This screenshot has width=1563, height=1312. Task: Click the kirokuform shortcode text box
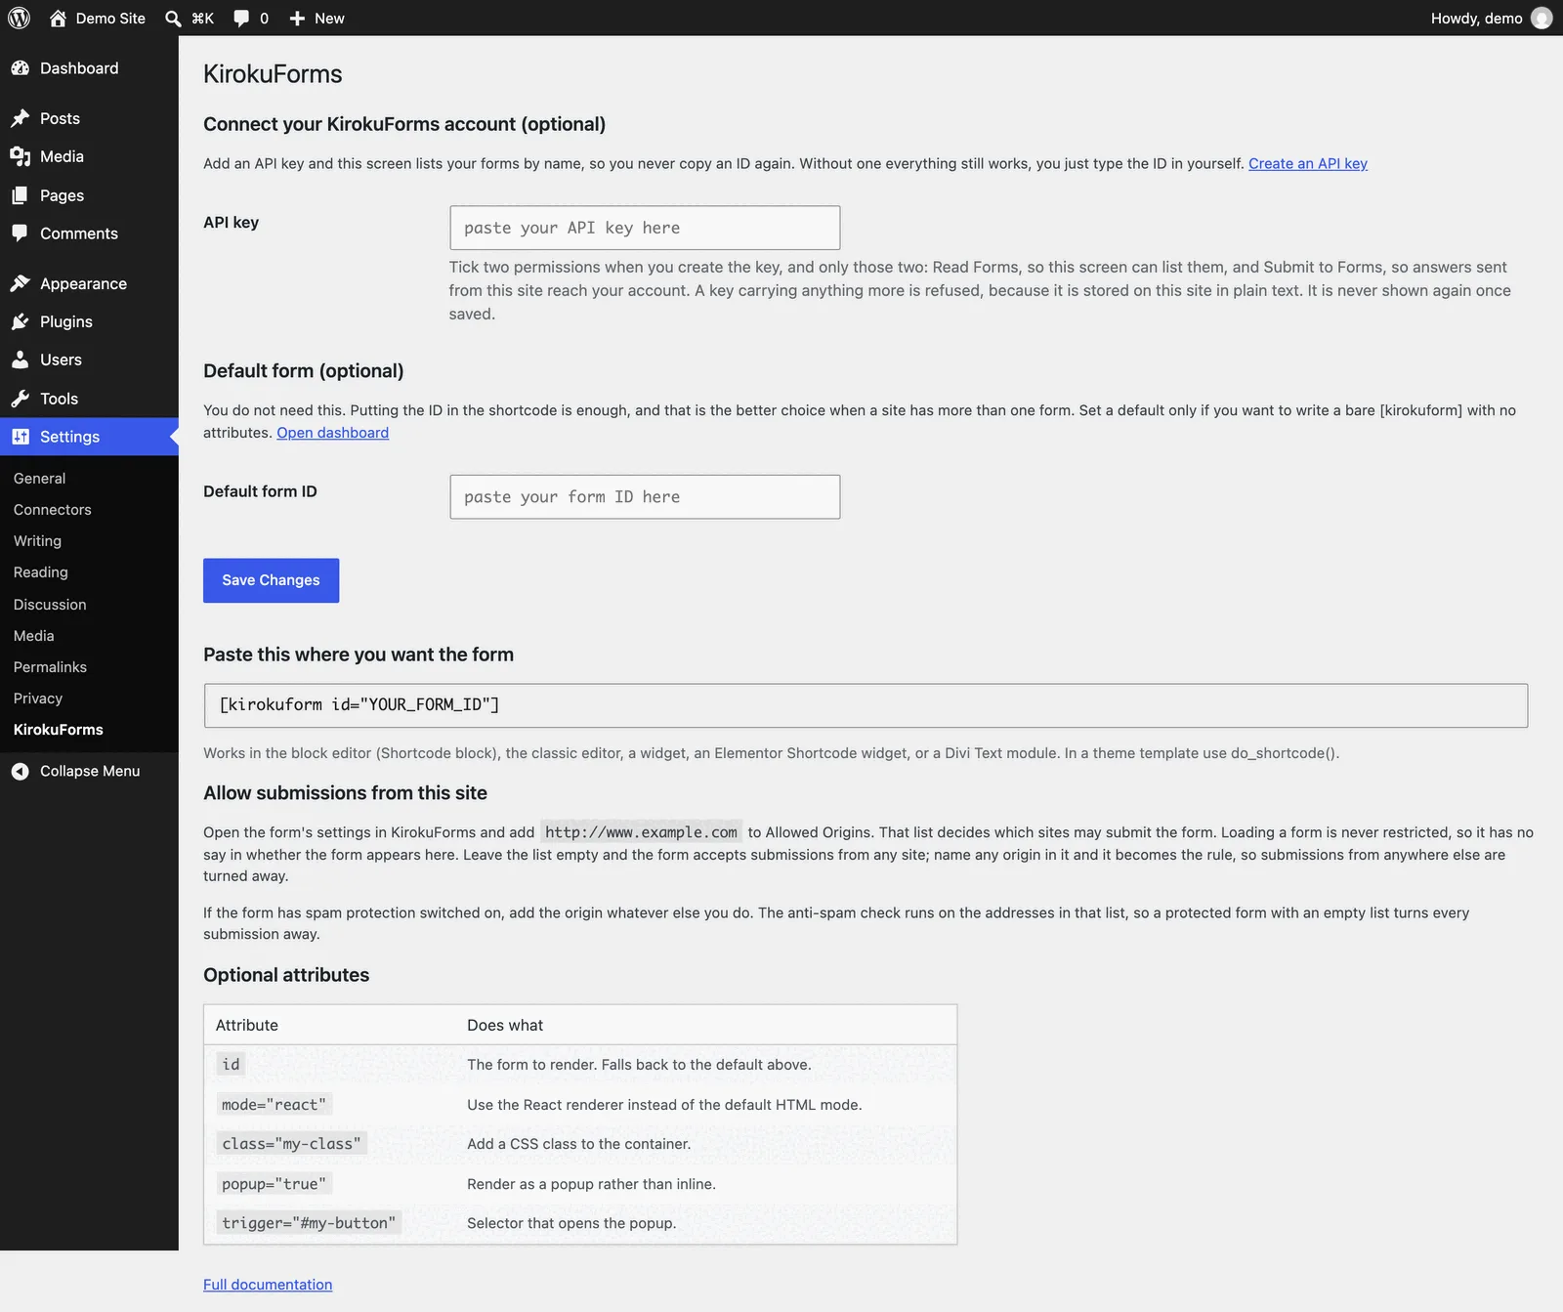[866, 705]
